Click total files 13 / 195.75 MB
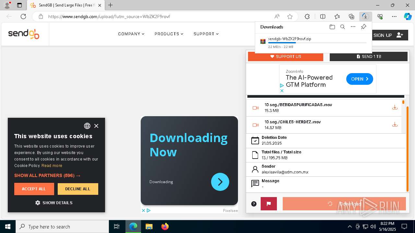415x233 pixels. click(x=275, y=158)
